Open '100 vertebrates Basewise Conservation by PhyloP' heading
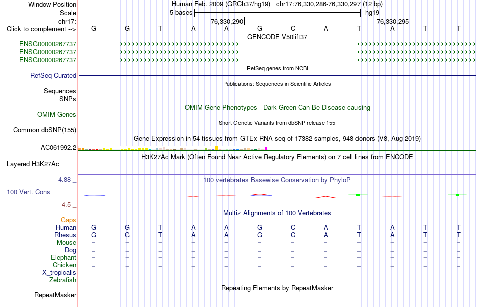477x307 pixels. (x=277, y=180)
